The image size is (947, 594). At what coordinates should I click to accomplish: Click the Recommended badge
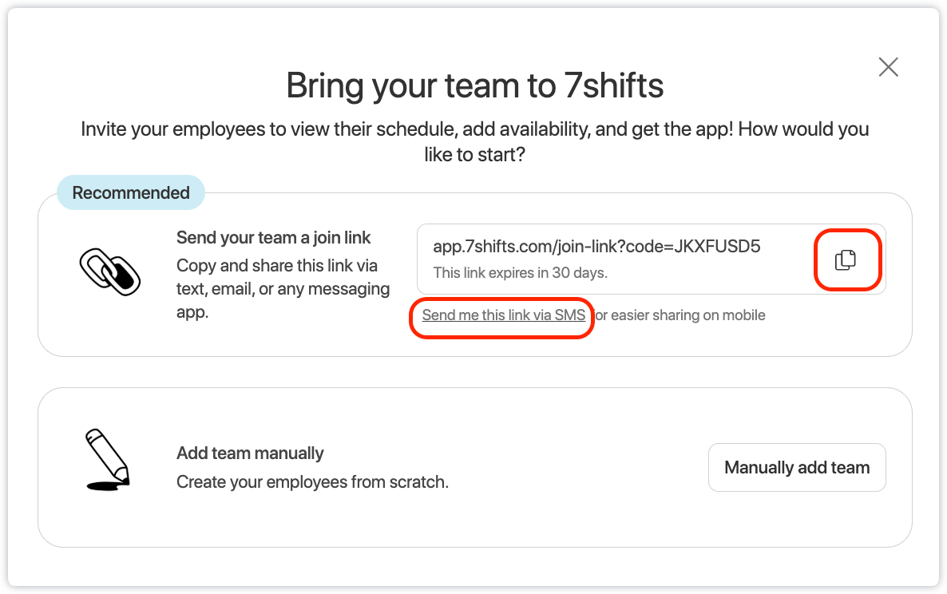coord(131,193)
